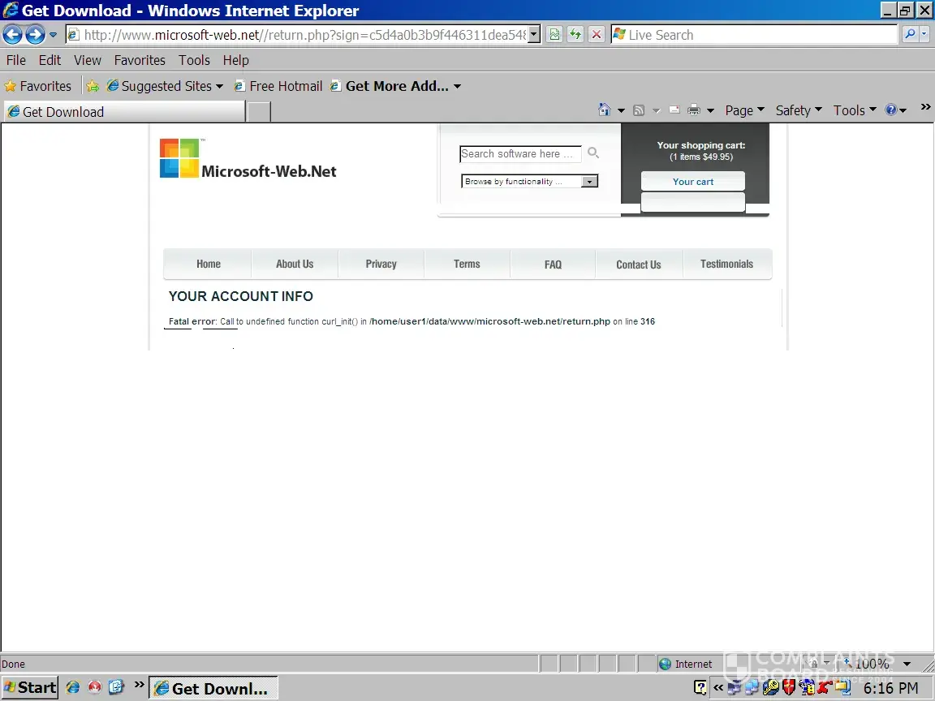Click the Home house icon in toolbar
This screenshot has height=701, width=935.
[604, 110]
